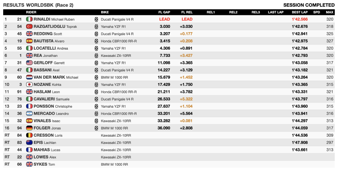Select rider name SYKES Tom
The image size is (340, 170).
click(44, 164)
